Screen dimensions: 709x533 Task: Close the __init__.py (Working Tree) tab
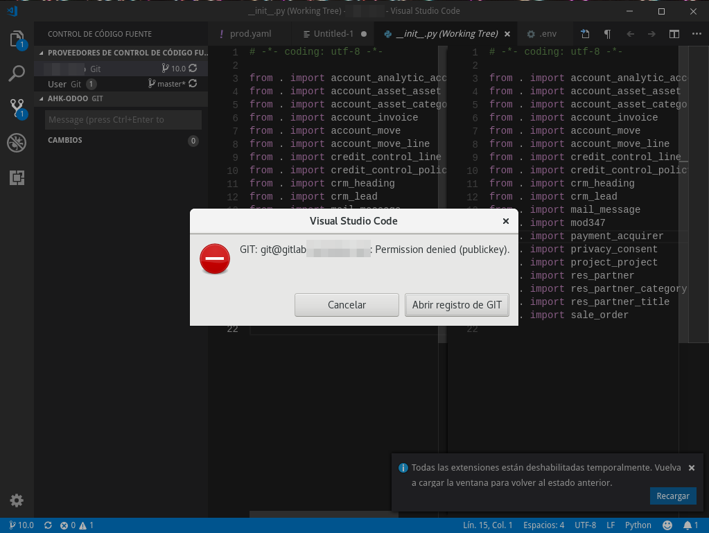click(507, 34)
